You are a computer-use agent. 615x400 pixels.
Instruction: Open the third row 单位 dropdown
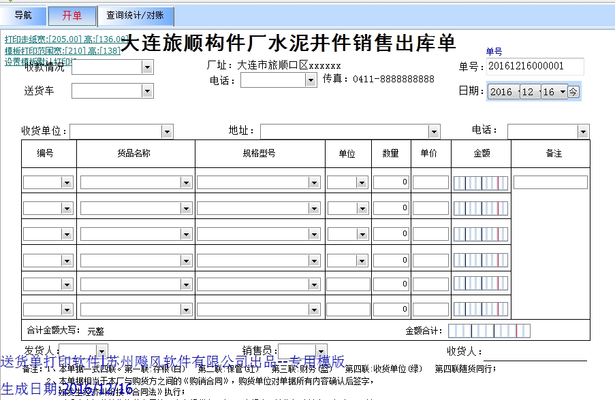[362, 234]
